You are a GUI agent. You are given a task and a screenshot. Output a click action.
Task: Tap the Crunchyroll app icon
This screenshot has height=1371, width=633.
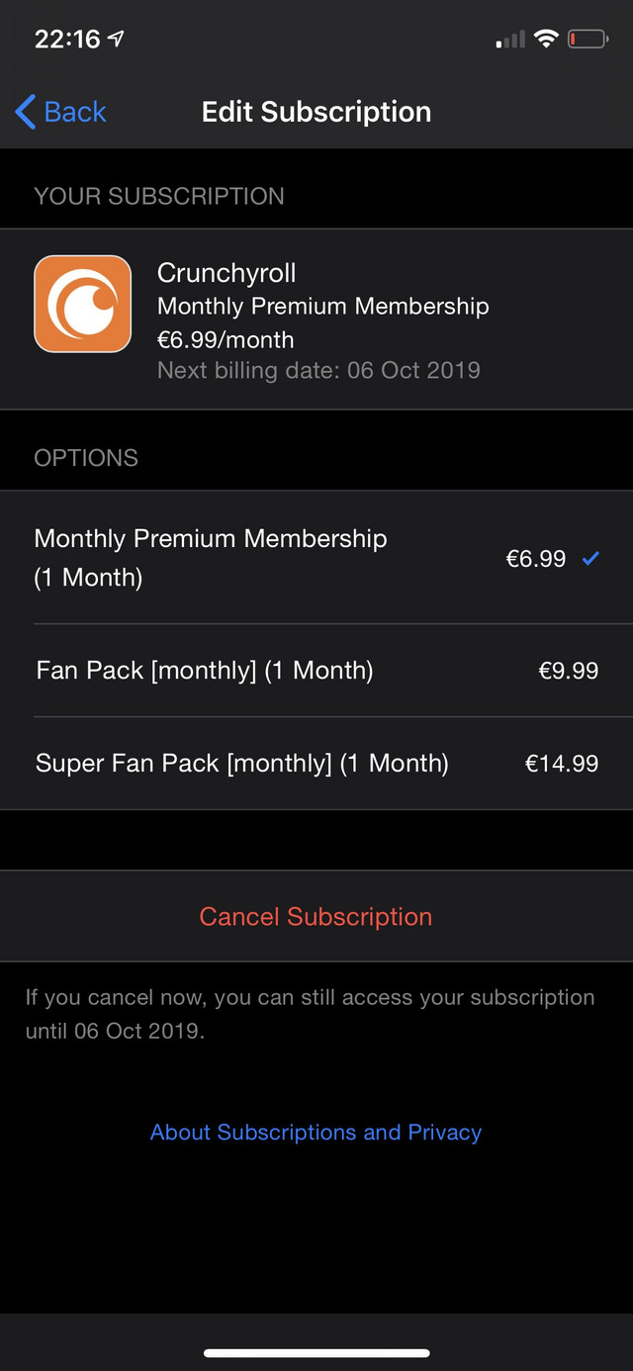tap(83, 304)
